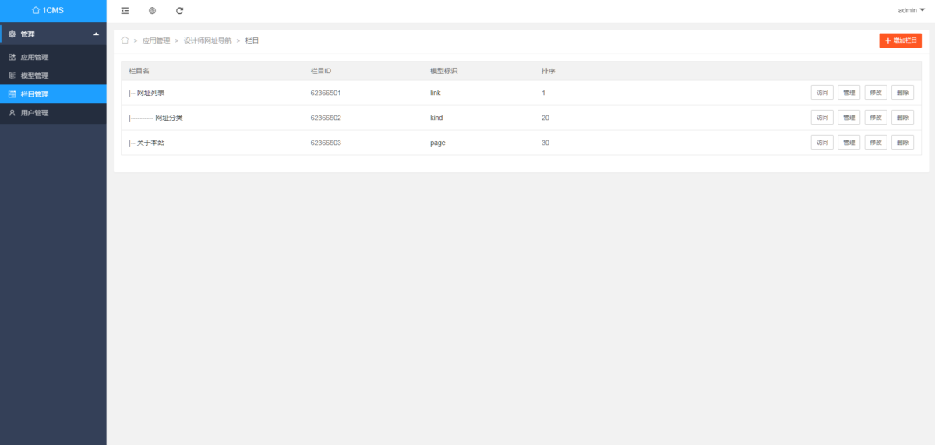The width and height of the screenshot is (935, 445).
Task: Click 修改 for the 关于本站 row
Action: pos(876,143)
